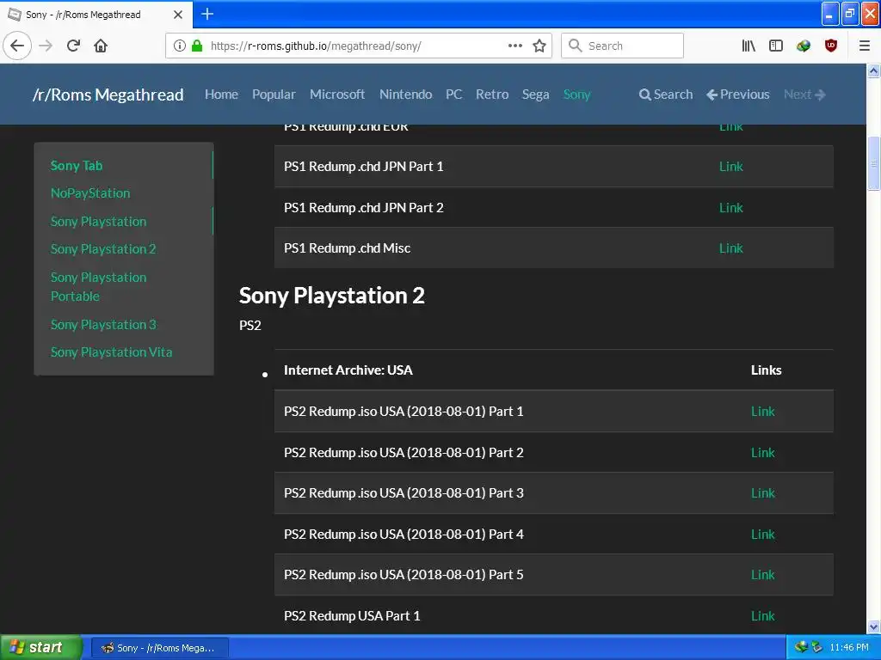The height and width of the screenshot is (660, 881).
Task: Bookmark this page with the star icon
Action: pyautogui.click(x=539, y=46)
